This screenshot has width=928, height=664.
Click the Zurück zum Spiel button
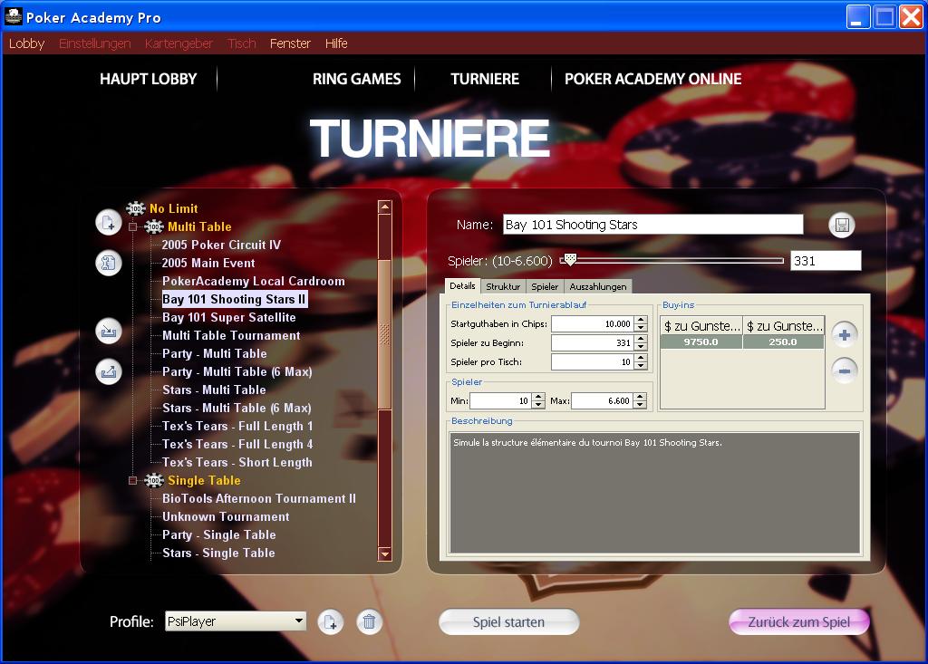[x=799, y=622]
